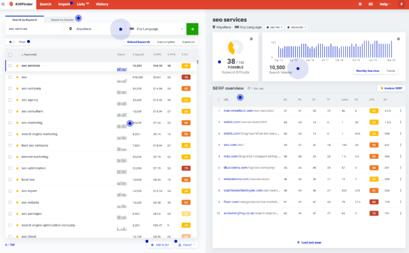The width and height of the screenshot is (409, 253).
Task: Open the bluecorona.com result link
Action: (249, 168)
